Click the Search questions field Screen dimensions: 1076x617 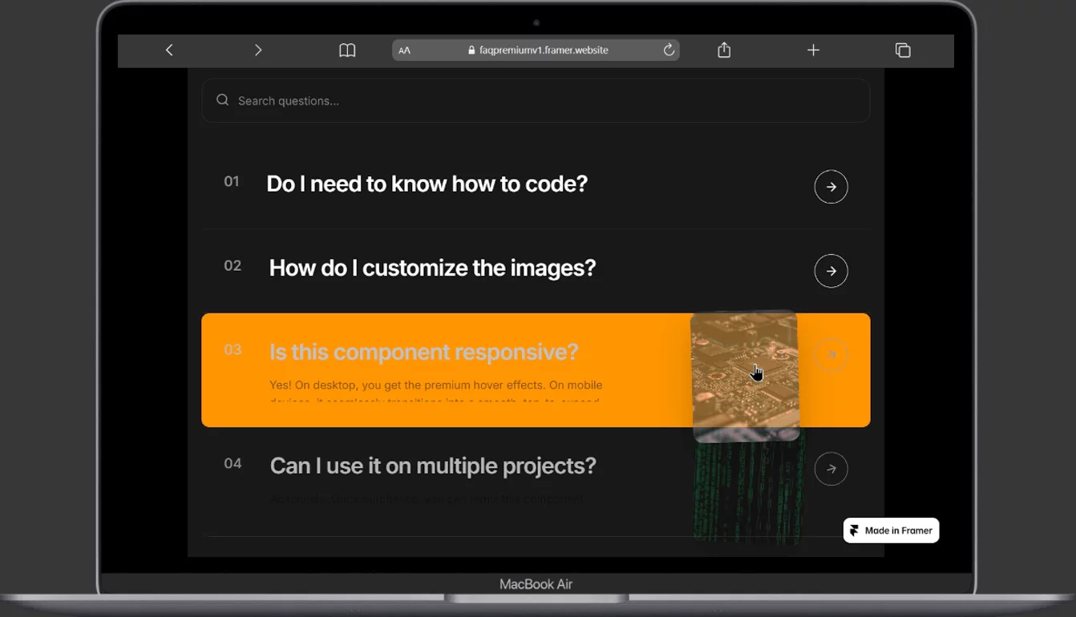tap(536, 100)
